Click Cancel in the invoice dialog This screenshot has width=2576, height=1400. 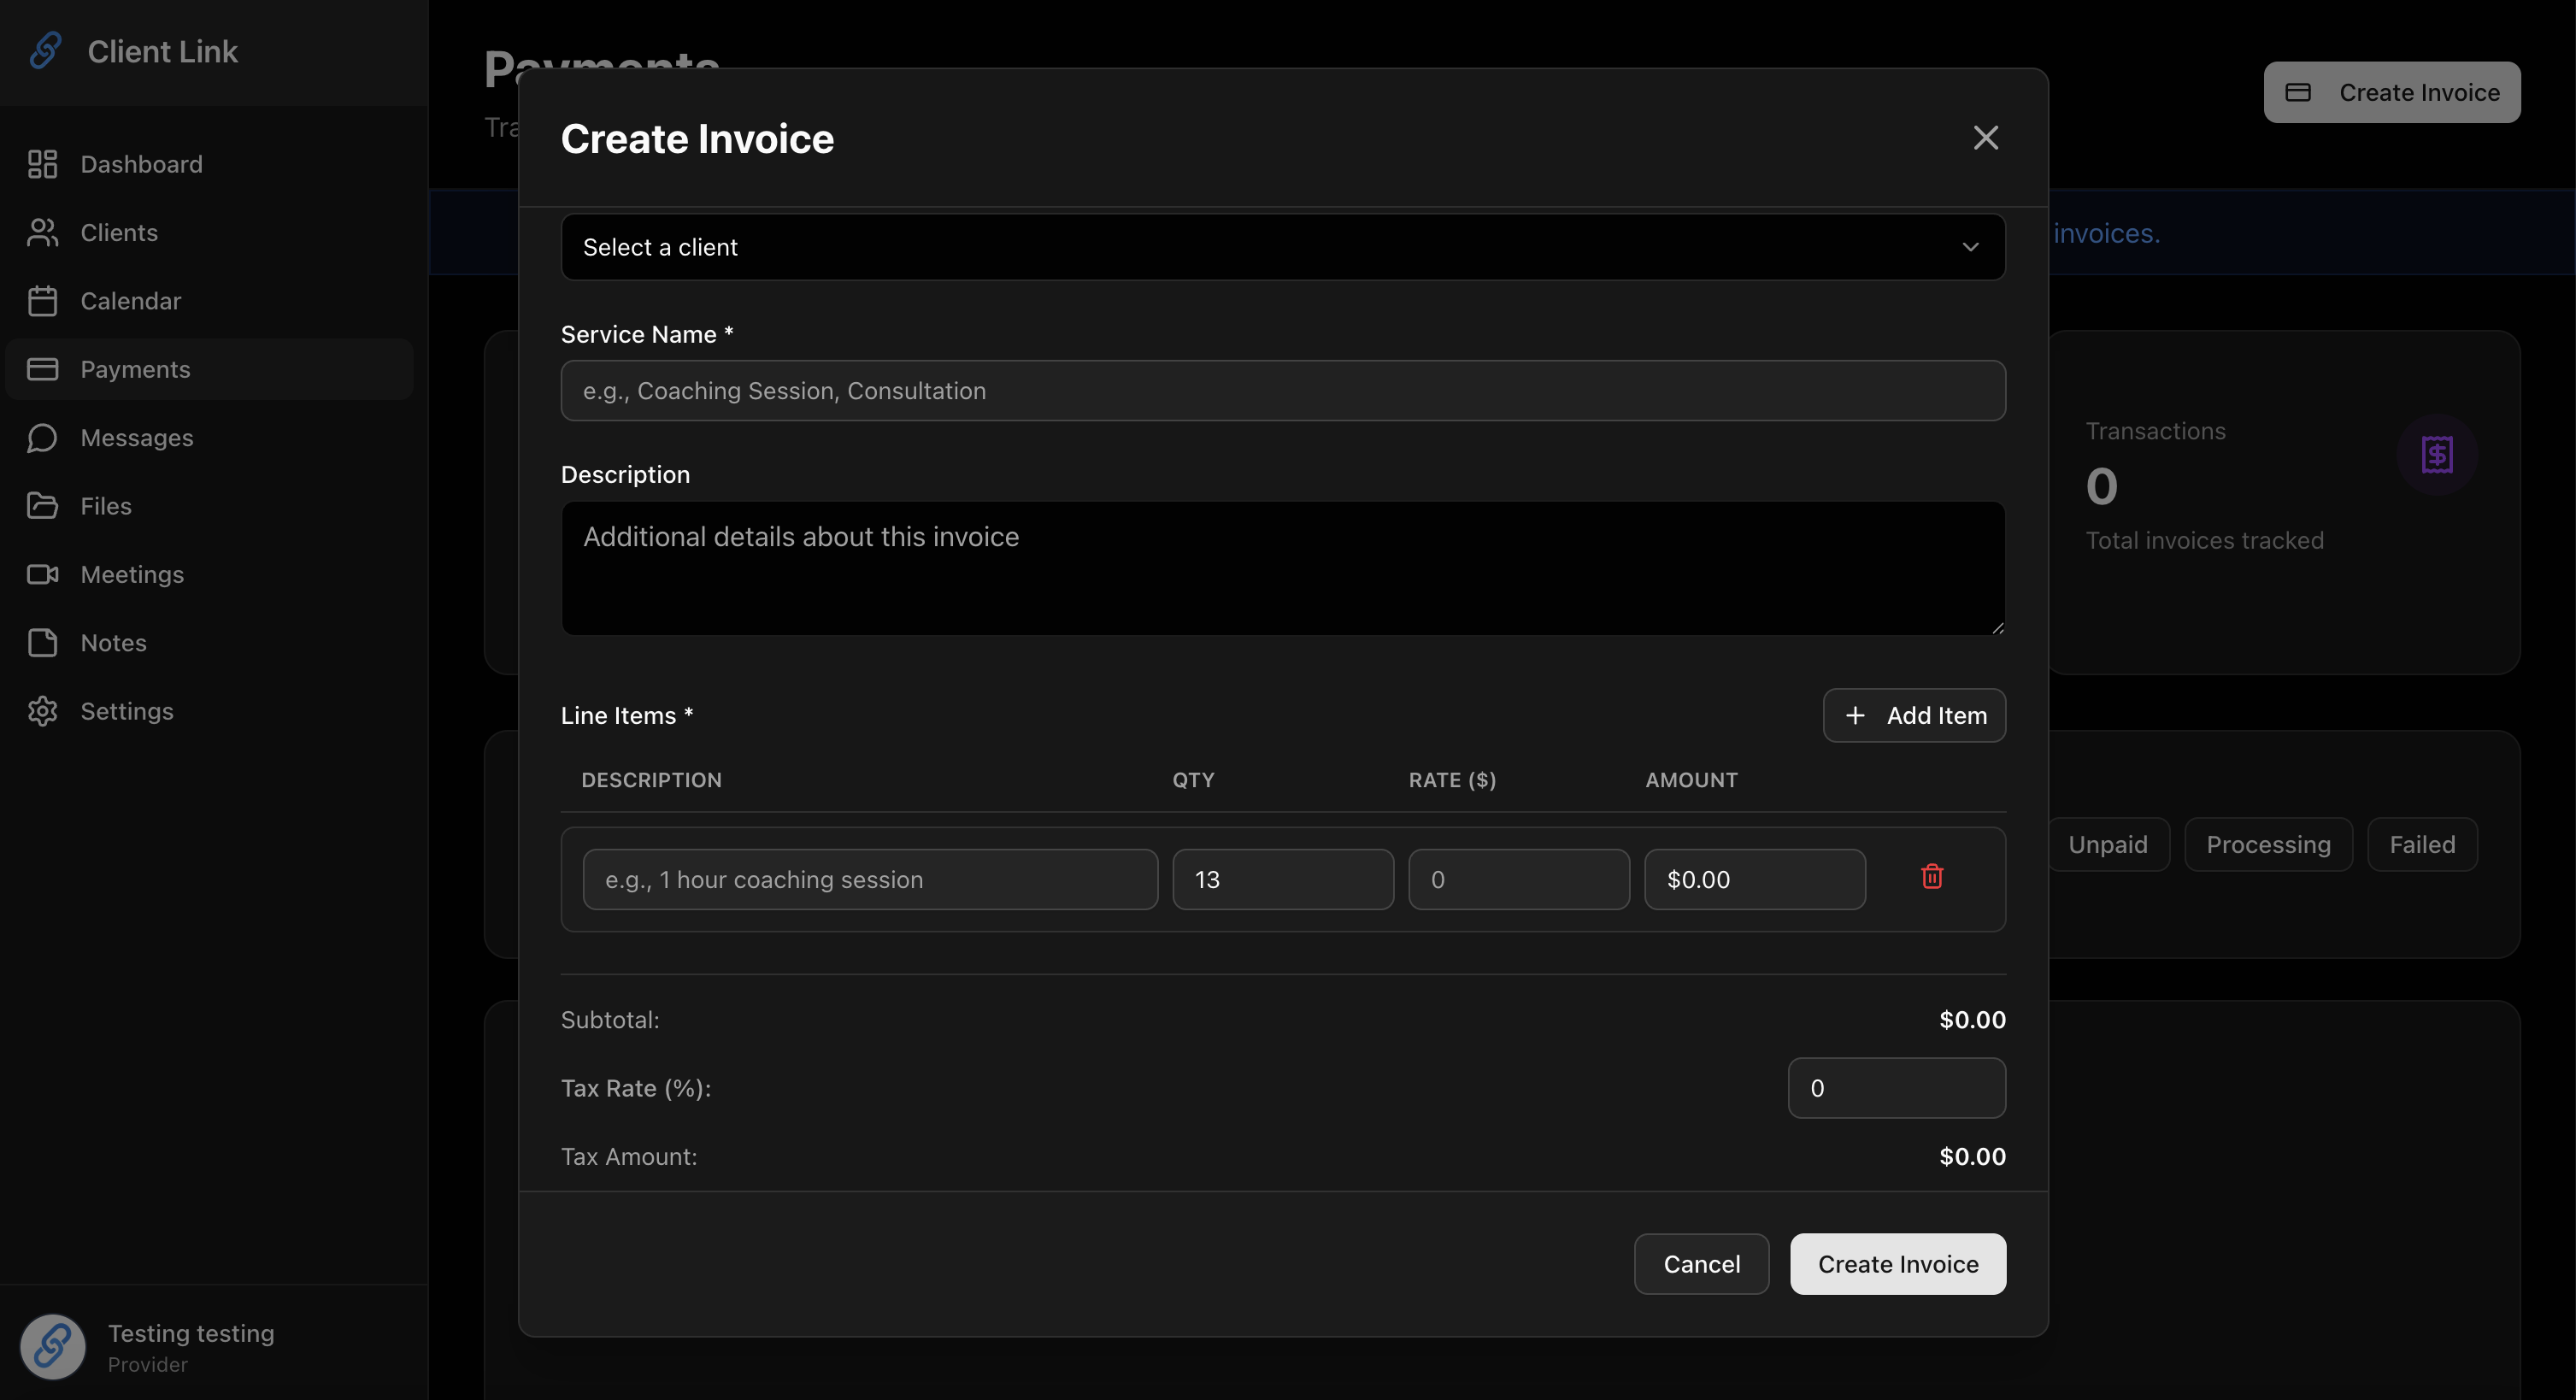(1700, 1264)
